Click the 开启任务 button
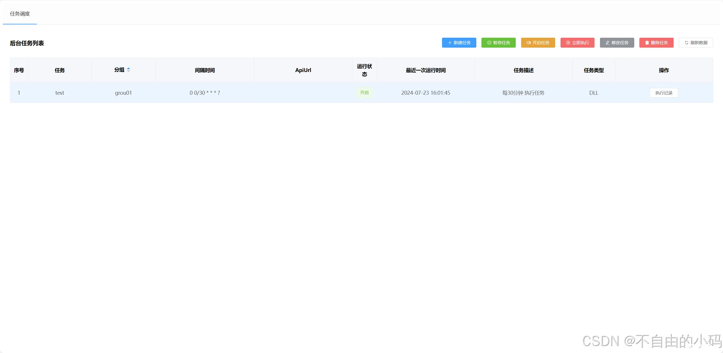This screenshot has width=723, height=353. click(538, 43)
